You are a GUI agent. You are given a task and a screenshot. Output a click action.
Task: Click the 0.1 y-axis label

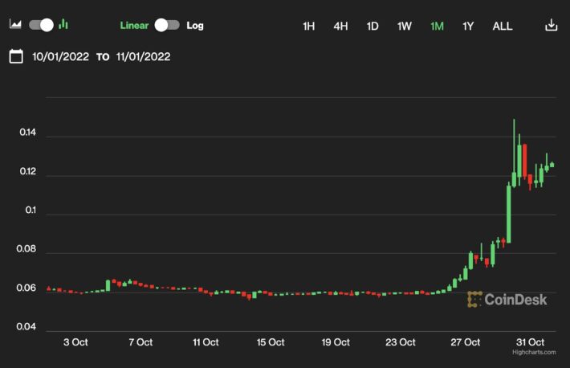(31, 210)
